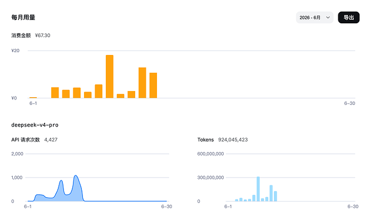Click the tallest orange bar in spending chart
Screen dimensions: 384x216
tap(110, 77)
